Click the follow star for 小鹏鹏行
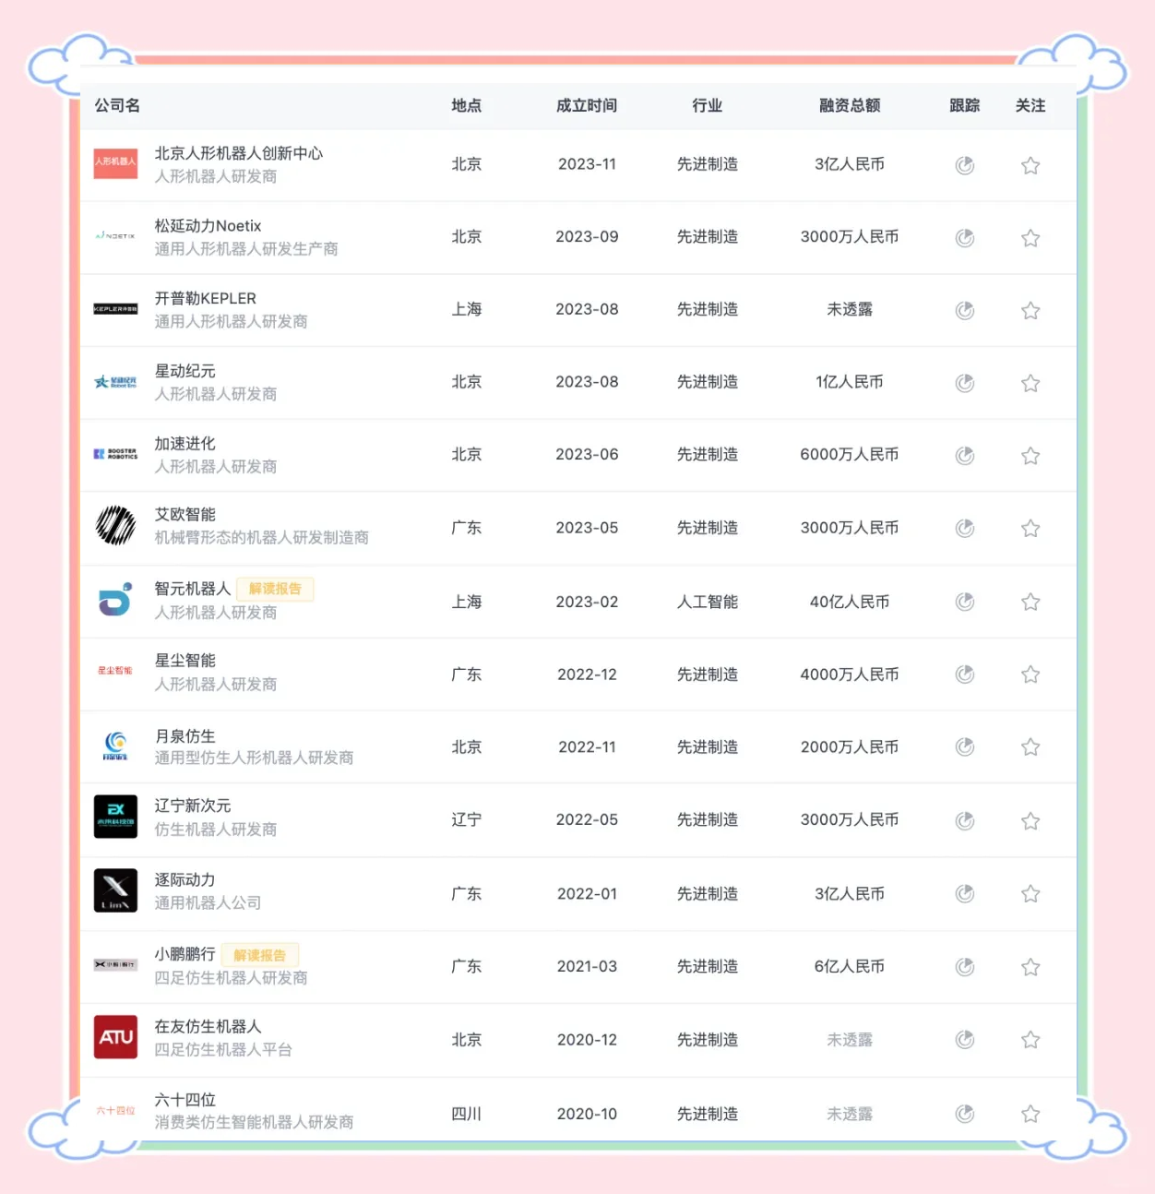This screenshot has width=1155, height=1194. (1030, 967)
